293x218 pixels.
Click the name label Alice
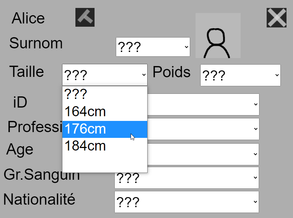28,18
